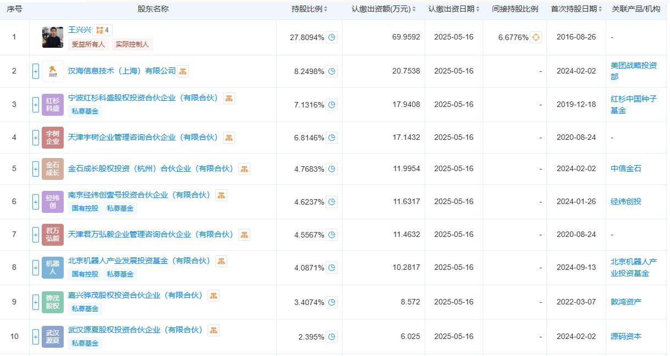Click the orange badge showing 4 by 王兴兴
This screenshot has height=356, width=670.
103,30
